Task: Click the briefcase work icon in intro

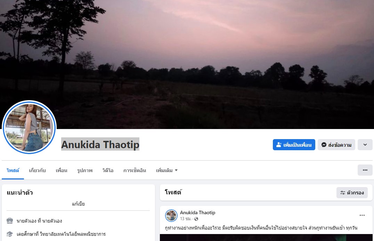Action: 9,220
